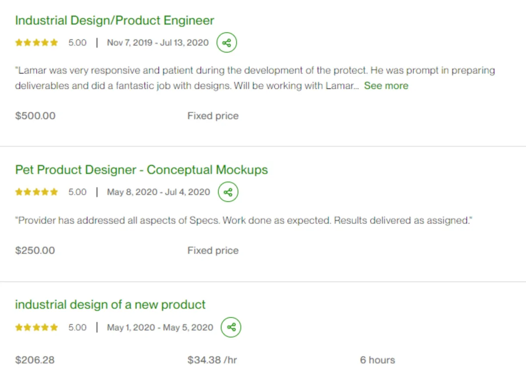Share the industrial design of a new product job
526x387 pixels.
(x=231, y=327)
